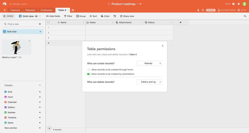Open the Apps panel
The height and width of the screenshot is (133, 249).
click(x=242, y=10)
